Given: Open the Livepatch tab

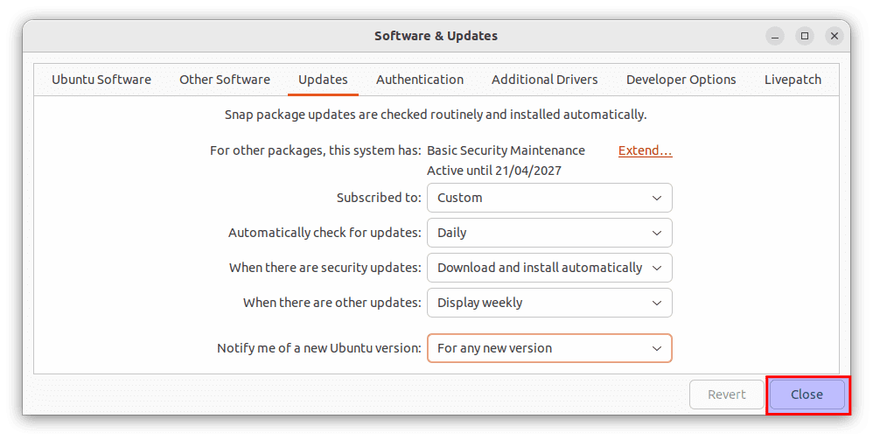Looking at the screenshot, I should (x=793, y=80).
